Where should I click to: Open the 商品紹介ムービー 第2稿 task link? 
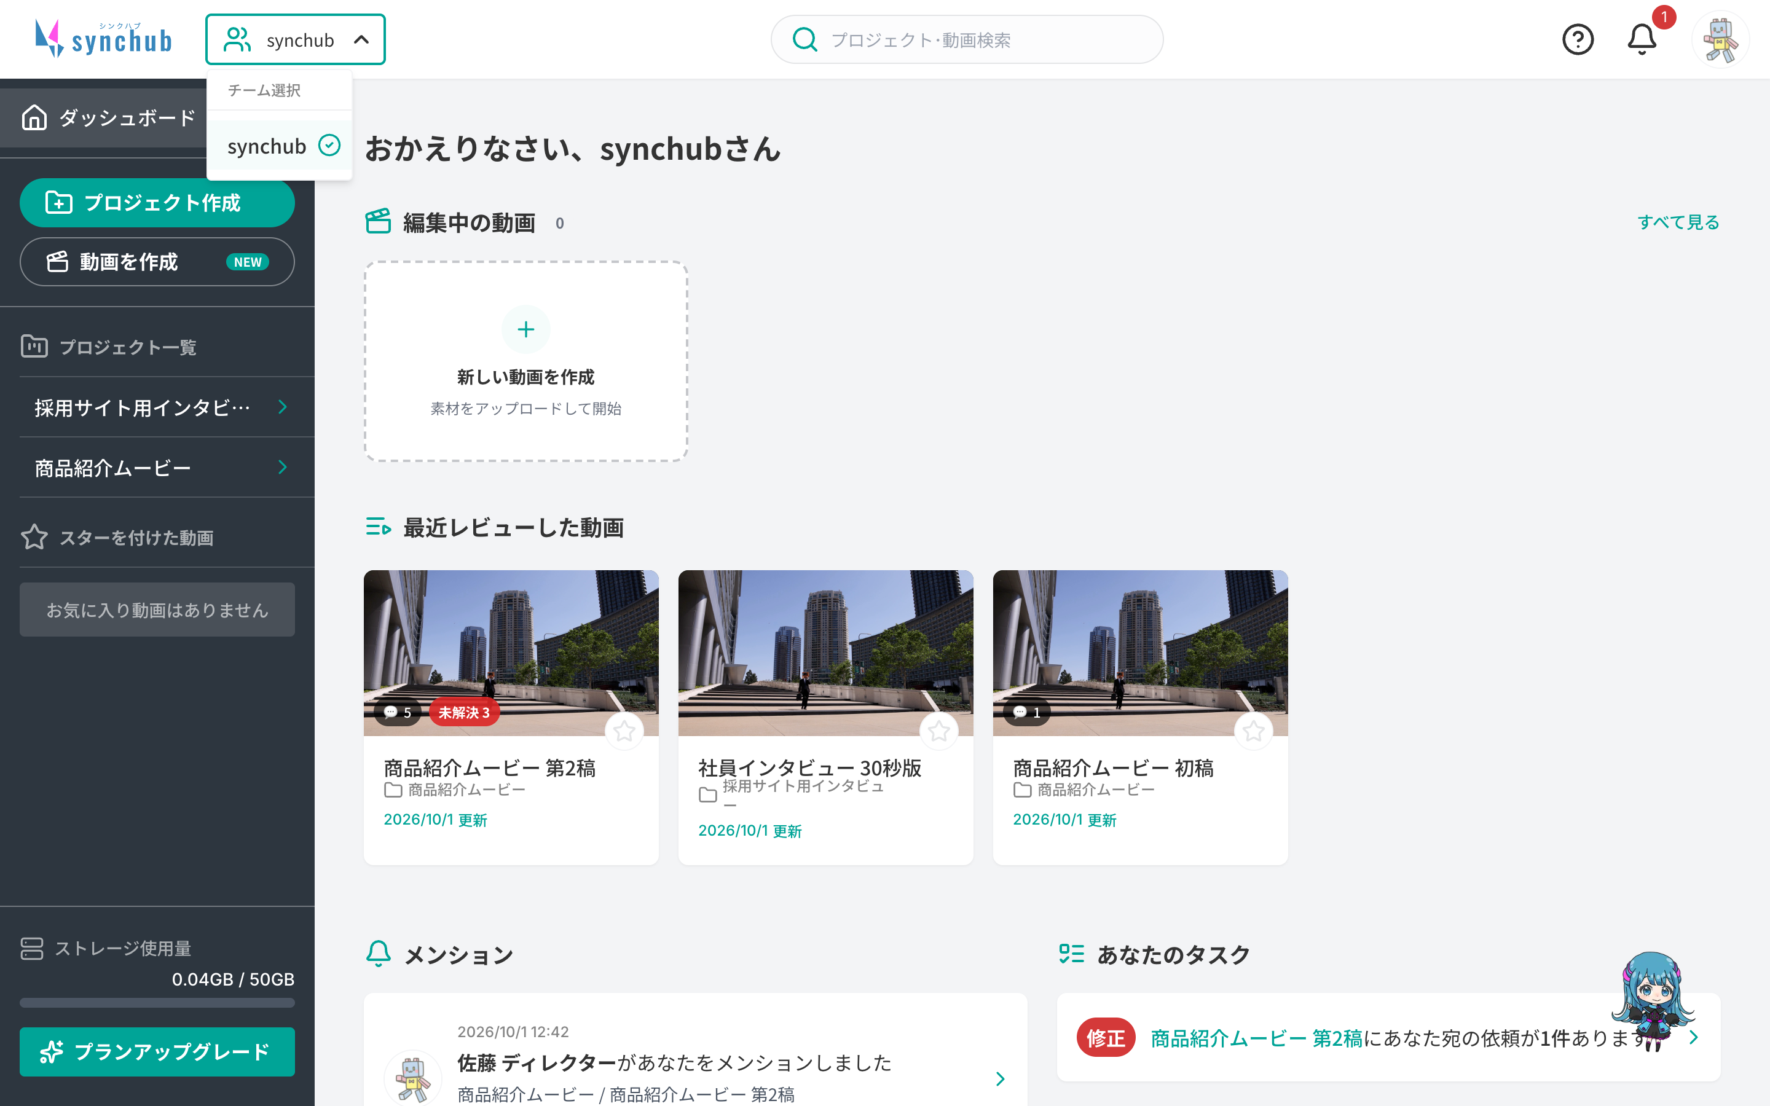1256,1038
